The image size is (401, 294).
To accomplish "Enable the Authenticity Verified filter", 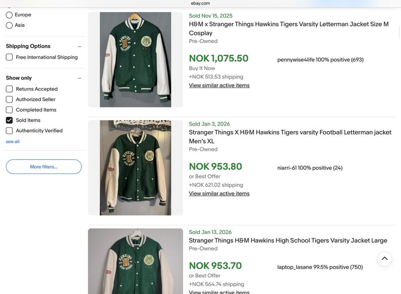I will tap(9, 131).
